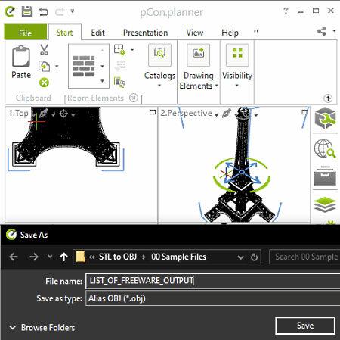This screenshot has height=340, width=340.
Task: Open dropdown next to the room settings icon
Action: tap(132, 50)
